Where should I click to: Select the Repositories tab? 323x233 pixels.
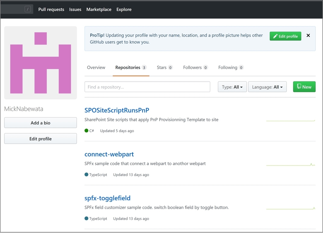131,68
